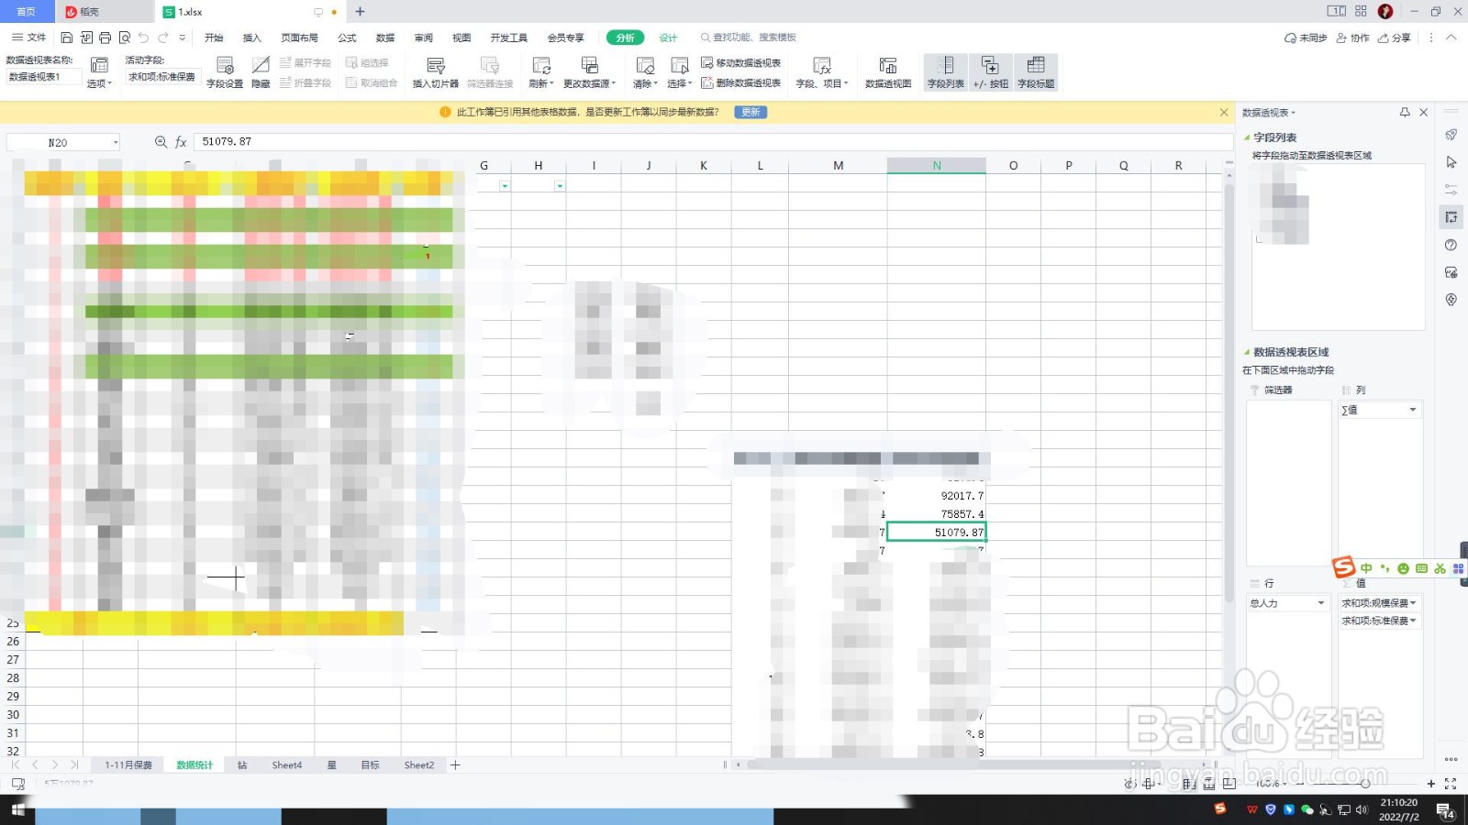Click 移动数据透视表 move pivot table

(x=741, y=62)
